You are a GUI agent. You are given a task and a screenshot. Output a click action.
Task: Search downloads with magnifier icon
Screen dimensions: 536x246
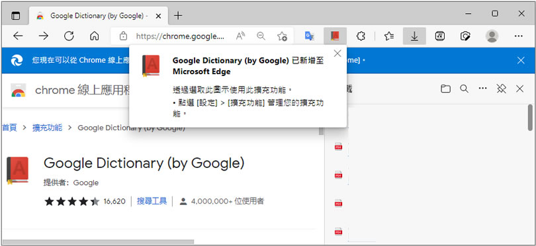(x=464, y=89)
